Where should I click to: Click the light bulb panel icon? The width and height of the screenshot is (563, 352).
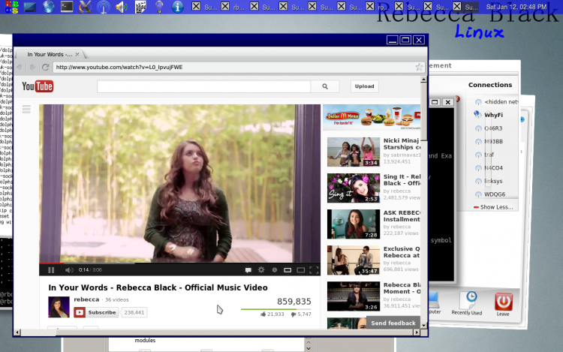pyautogui.click(x=159, y=7)
